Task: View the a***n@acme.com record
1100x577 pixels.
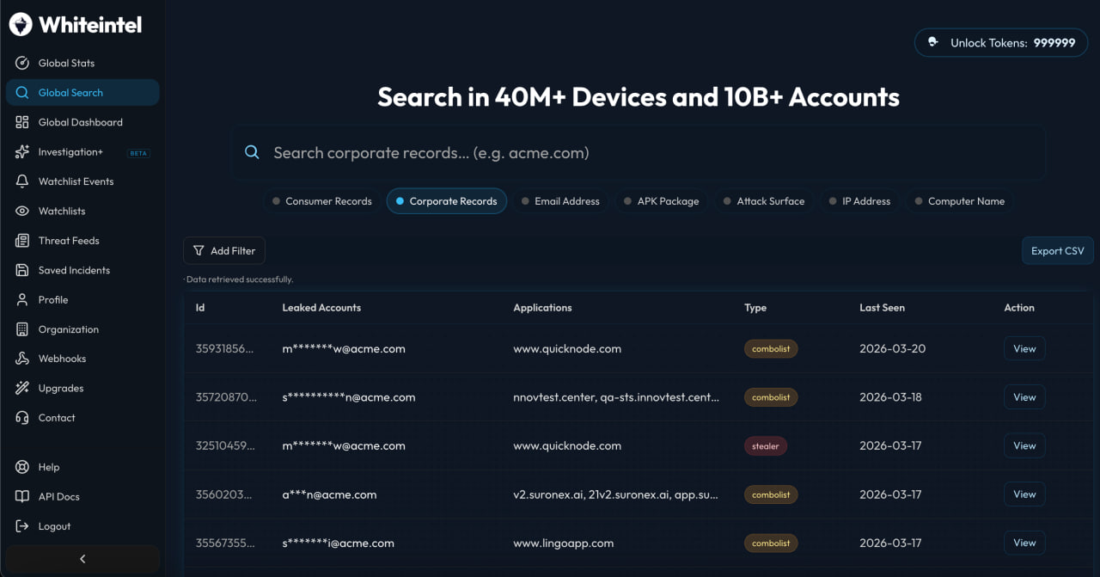Action: click(x=1024, y=494)
